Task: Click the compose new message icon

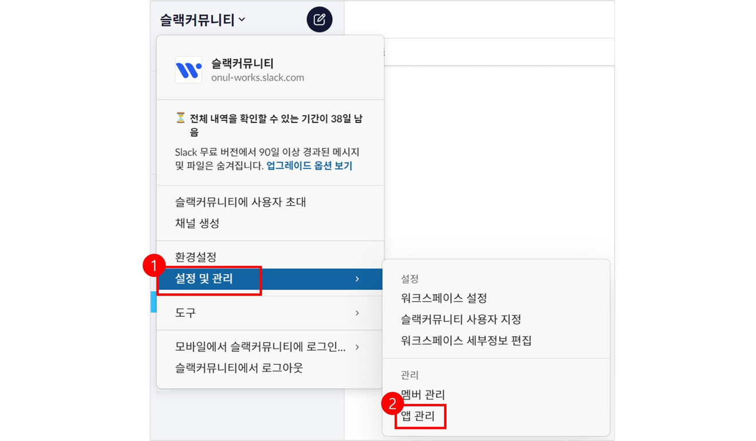Action: tap(320, 19)
